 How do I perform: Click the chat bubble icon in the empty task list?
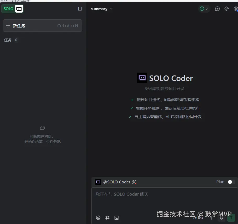click(43, 128)
